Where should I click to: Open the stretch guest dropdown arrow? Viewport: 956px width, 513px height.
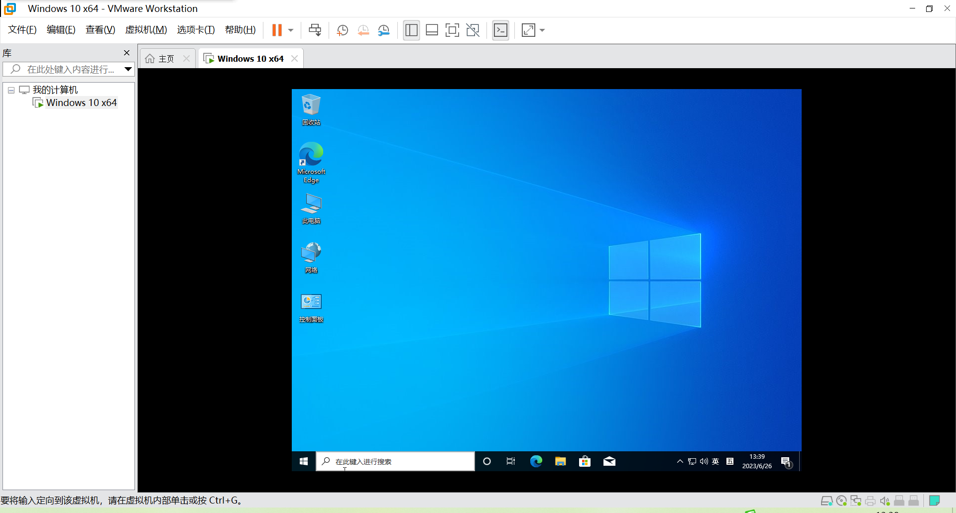click(x=542, y=30)
